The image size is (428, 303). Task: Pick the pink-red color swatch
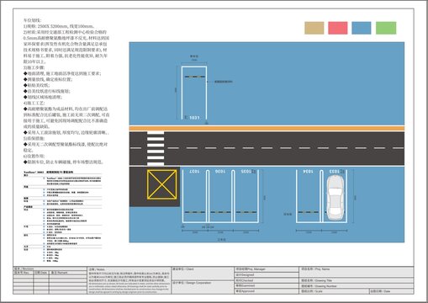coord(338,28)
